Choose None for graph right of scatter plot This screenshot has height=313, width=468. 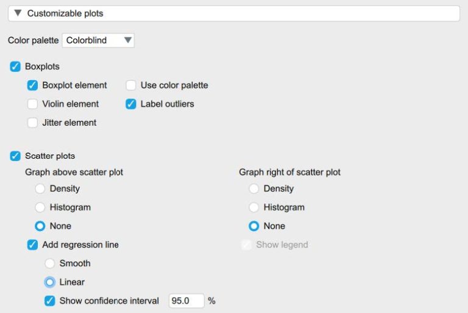point(254,226)
